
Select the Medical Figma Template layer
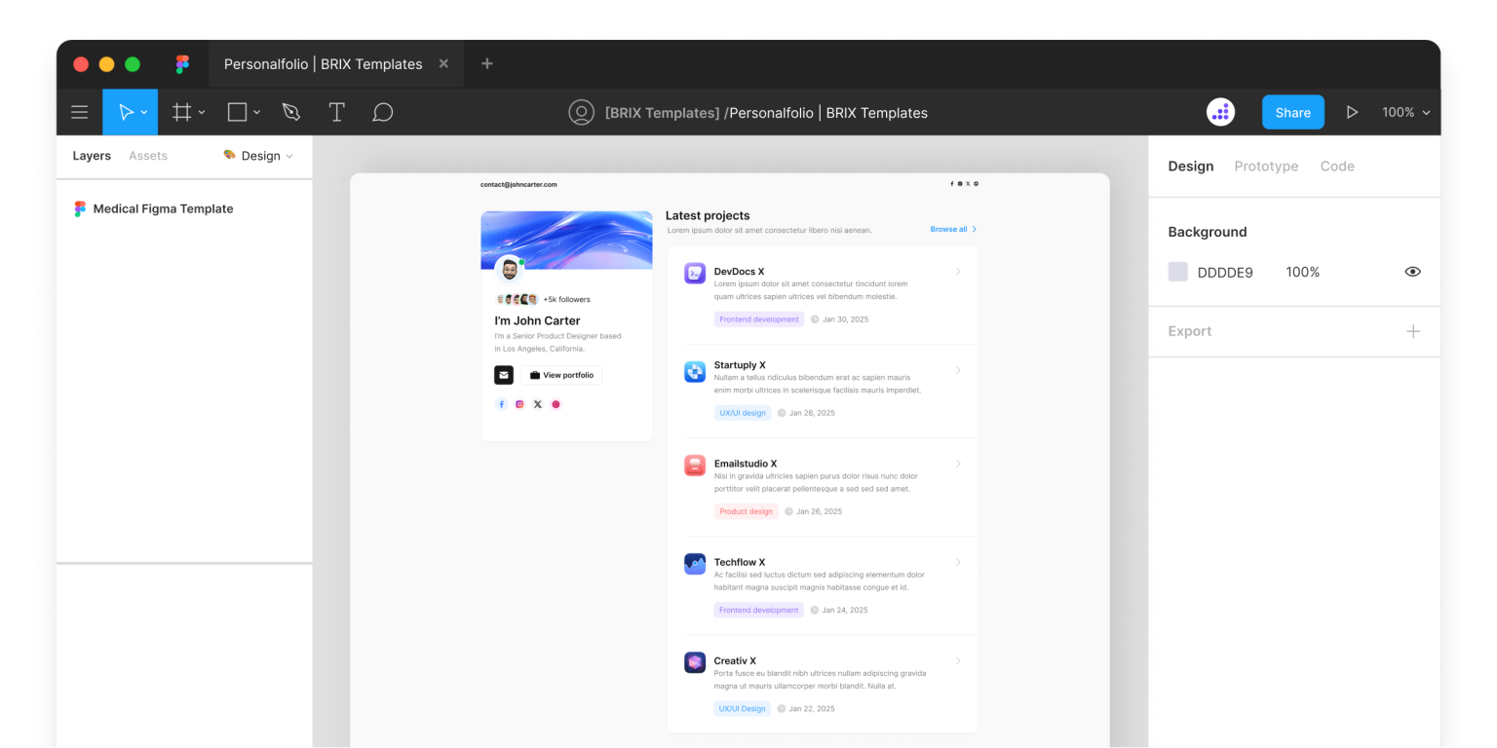click(x=163, y=208)
